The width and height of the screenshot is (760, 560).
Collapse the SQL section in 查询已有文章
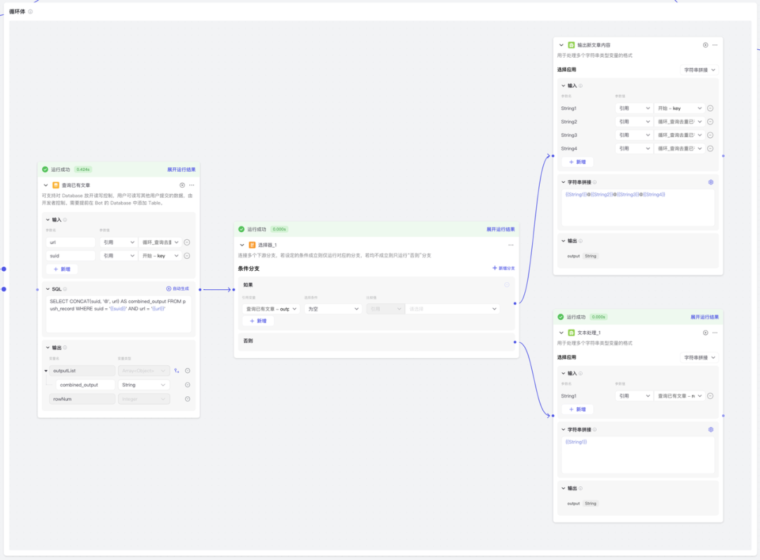coord(47,288)
